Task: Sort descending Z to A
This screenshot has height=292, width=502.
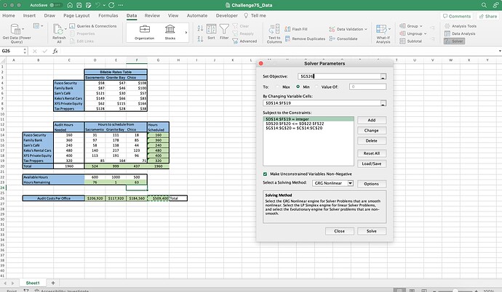Action: tap(200, 39)
